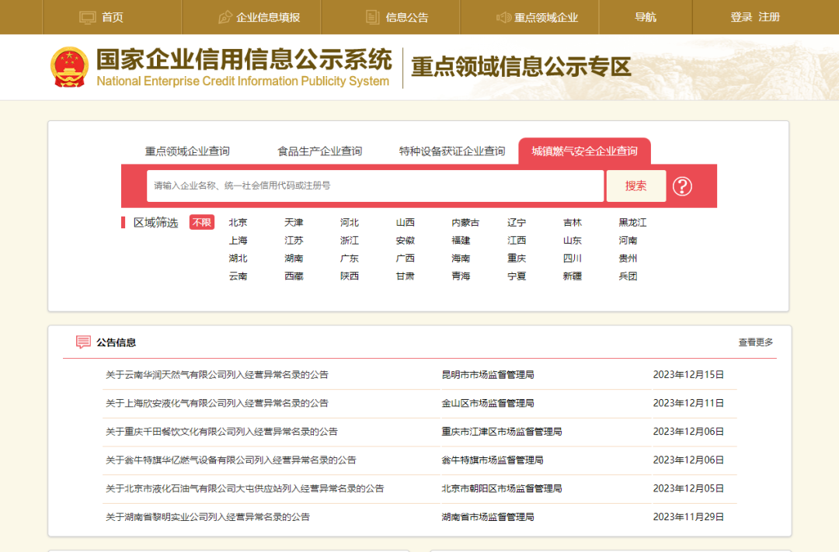Select the 特种设备获证企业查询 tab
The height and width of the screenshot is (552, 839).
pos(451,151)
